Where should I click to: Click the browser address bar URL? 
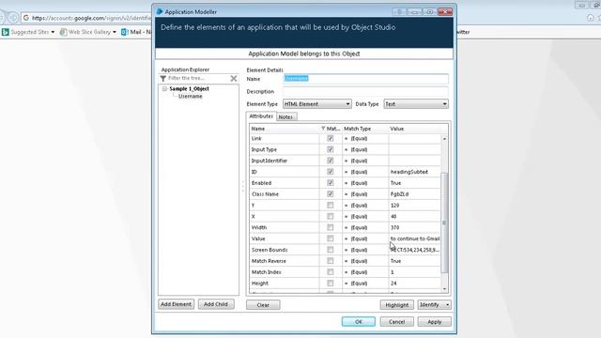[x=91, y=18]
